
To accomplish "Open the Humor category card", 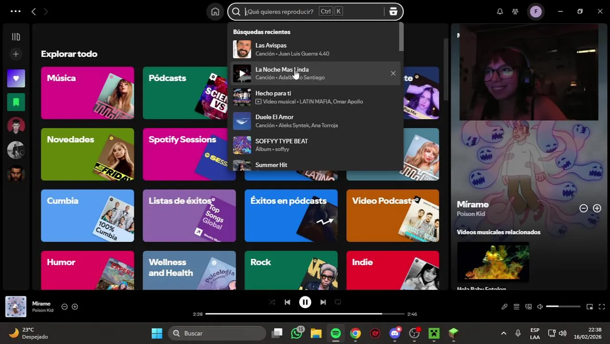I will pos(87,270).
